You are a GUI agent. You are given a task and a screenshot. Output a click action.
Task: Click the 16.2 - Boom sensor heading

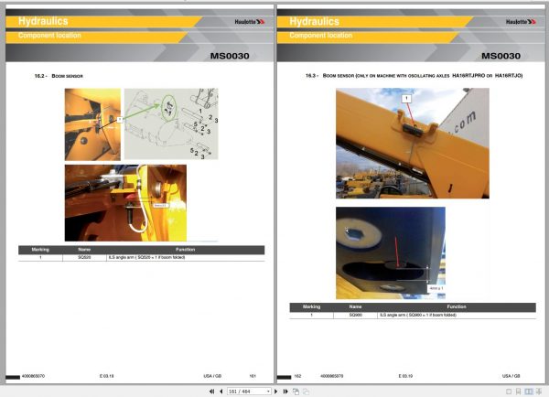tap(59, 76)
